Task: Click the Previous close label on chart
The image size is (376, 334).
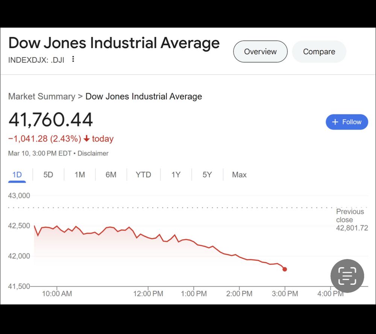Action: [x=350, y=215]
